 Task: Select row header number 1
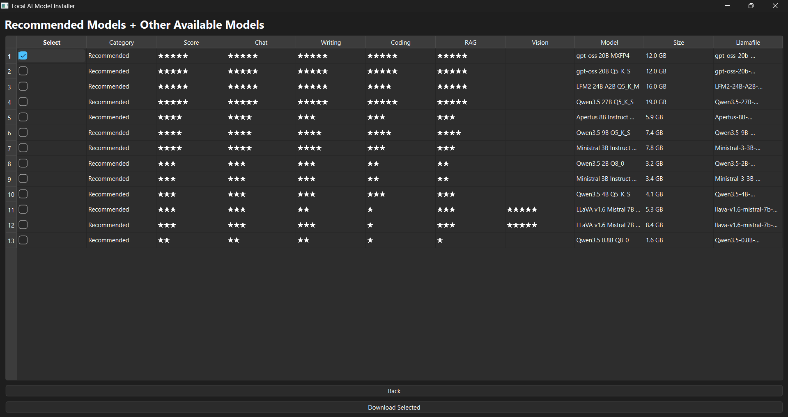pos(11,56)
